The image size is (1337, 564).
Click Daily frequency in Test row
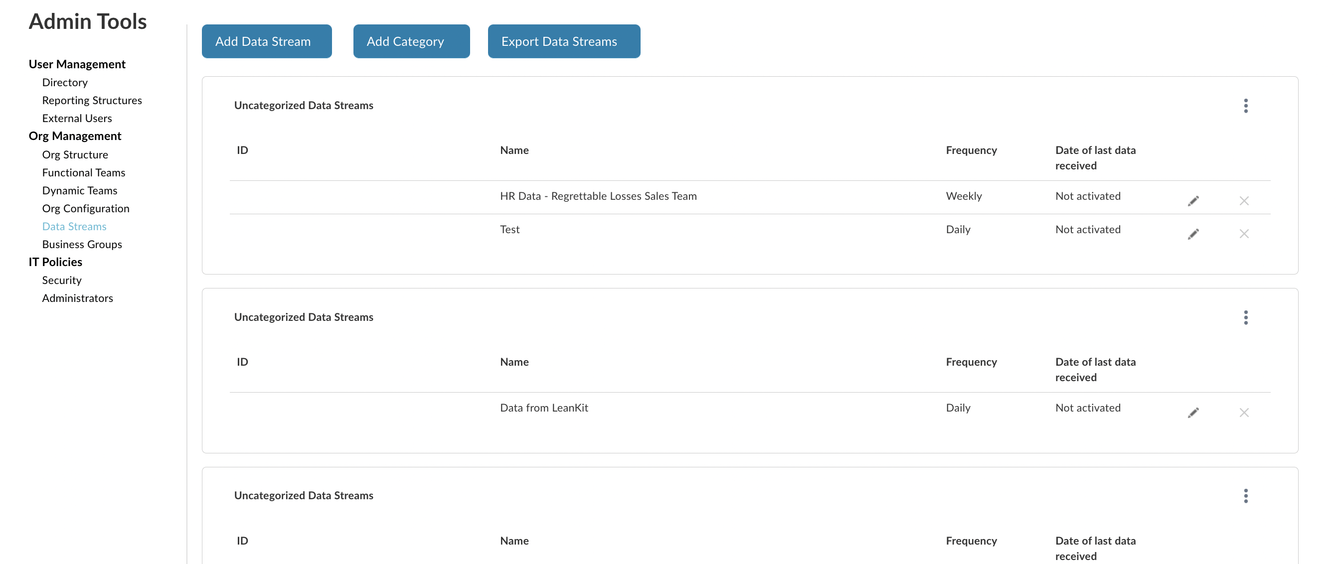click(x=958, y=229)
